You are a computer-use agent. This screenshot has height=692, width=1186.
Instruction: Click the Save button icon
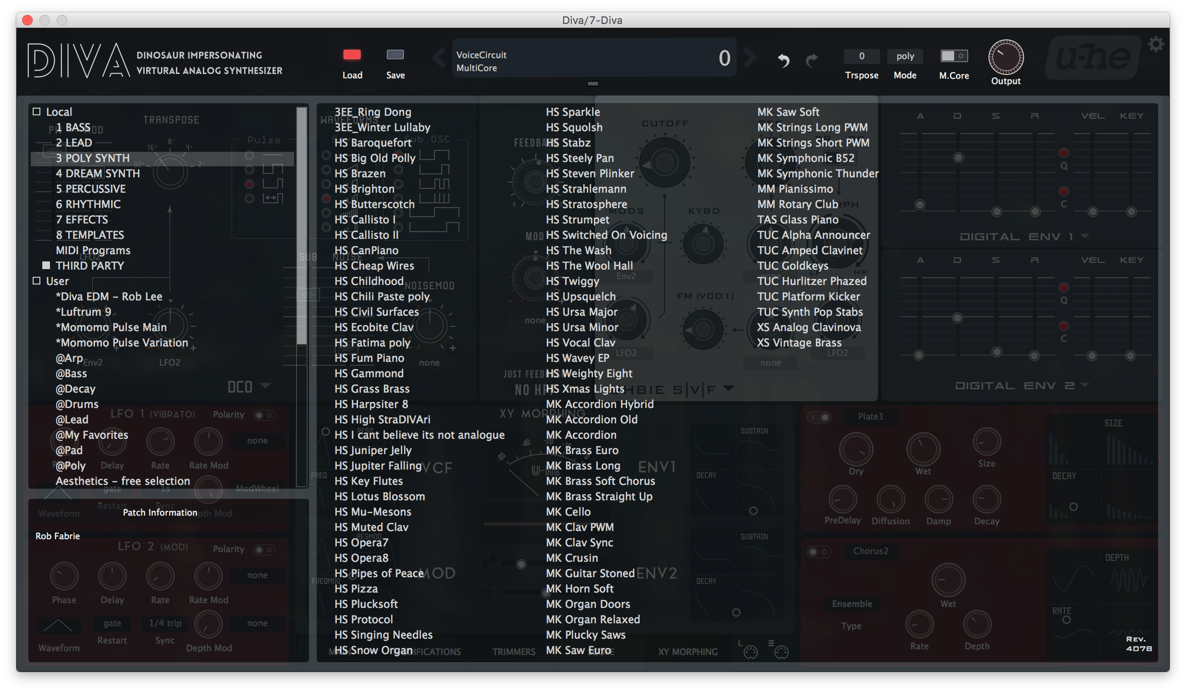pos(395,55)
